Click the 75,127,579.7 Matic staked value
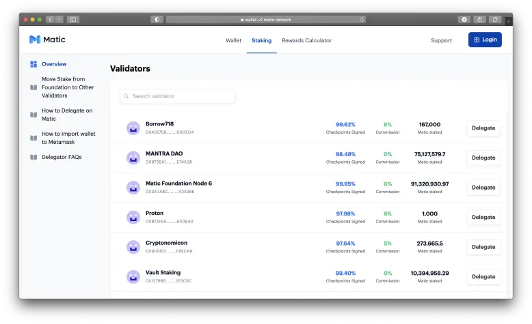This screenshot has width=532, height=324. 429,154
